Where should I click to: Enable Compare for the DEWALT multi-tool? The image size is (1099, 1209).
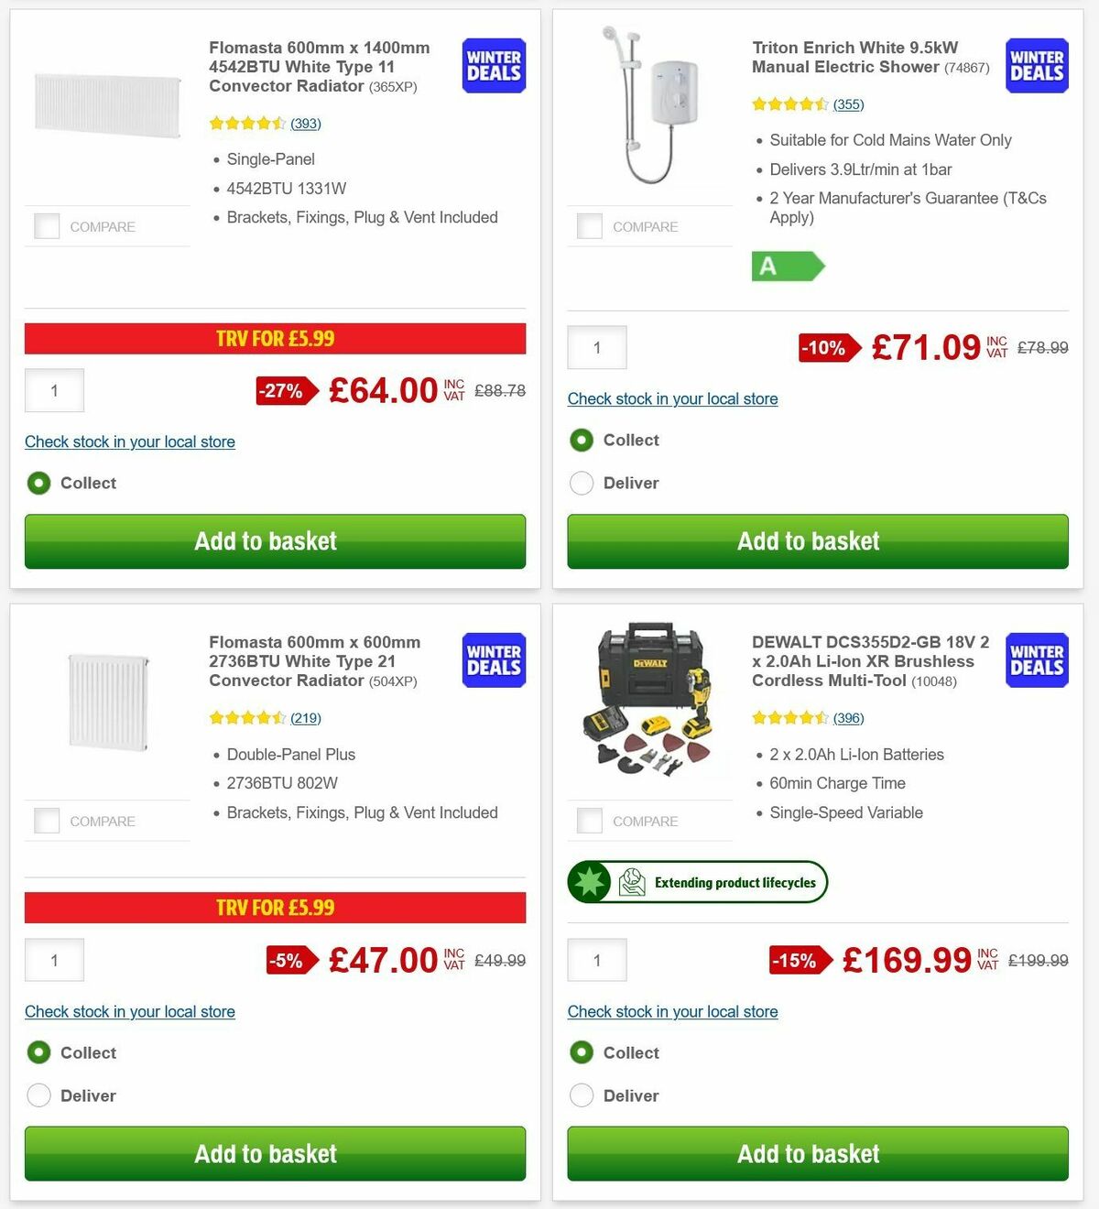tap(589, 820)
